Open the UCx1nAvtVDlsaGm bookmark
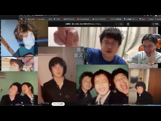Viewport: 161px width, 121px height. click(84, 19)
